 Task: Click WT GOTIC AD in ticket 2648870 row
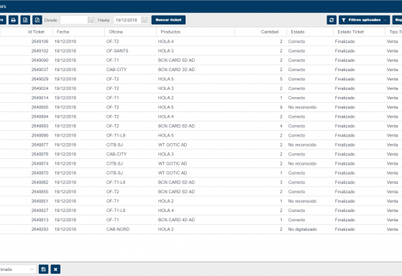point(173,173)
